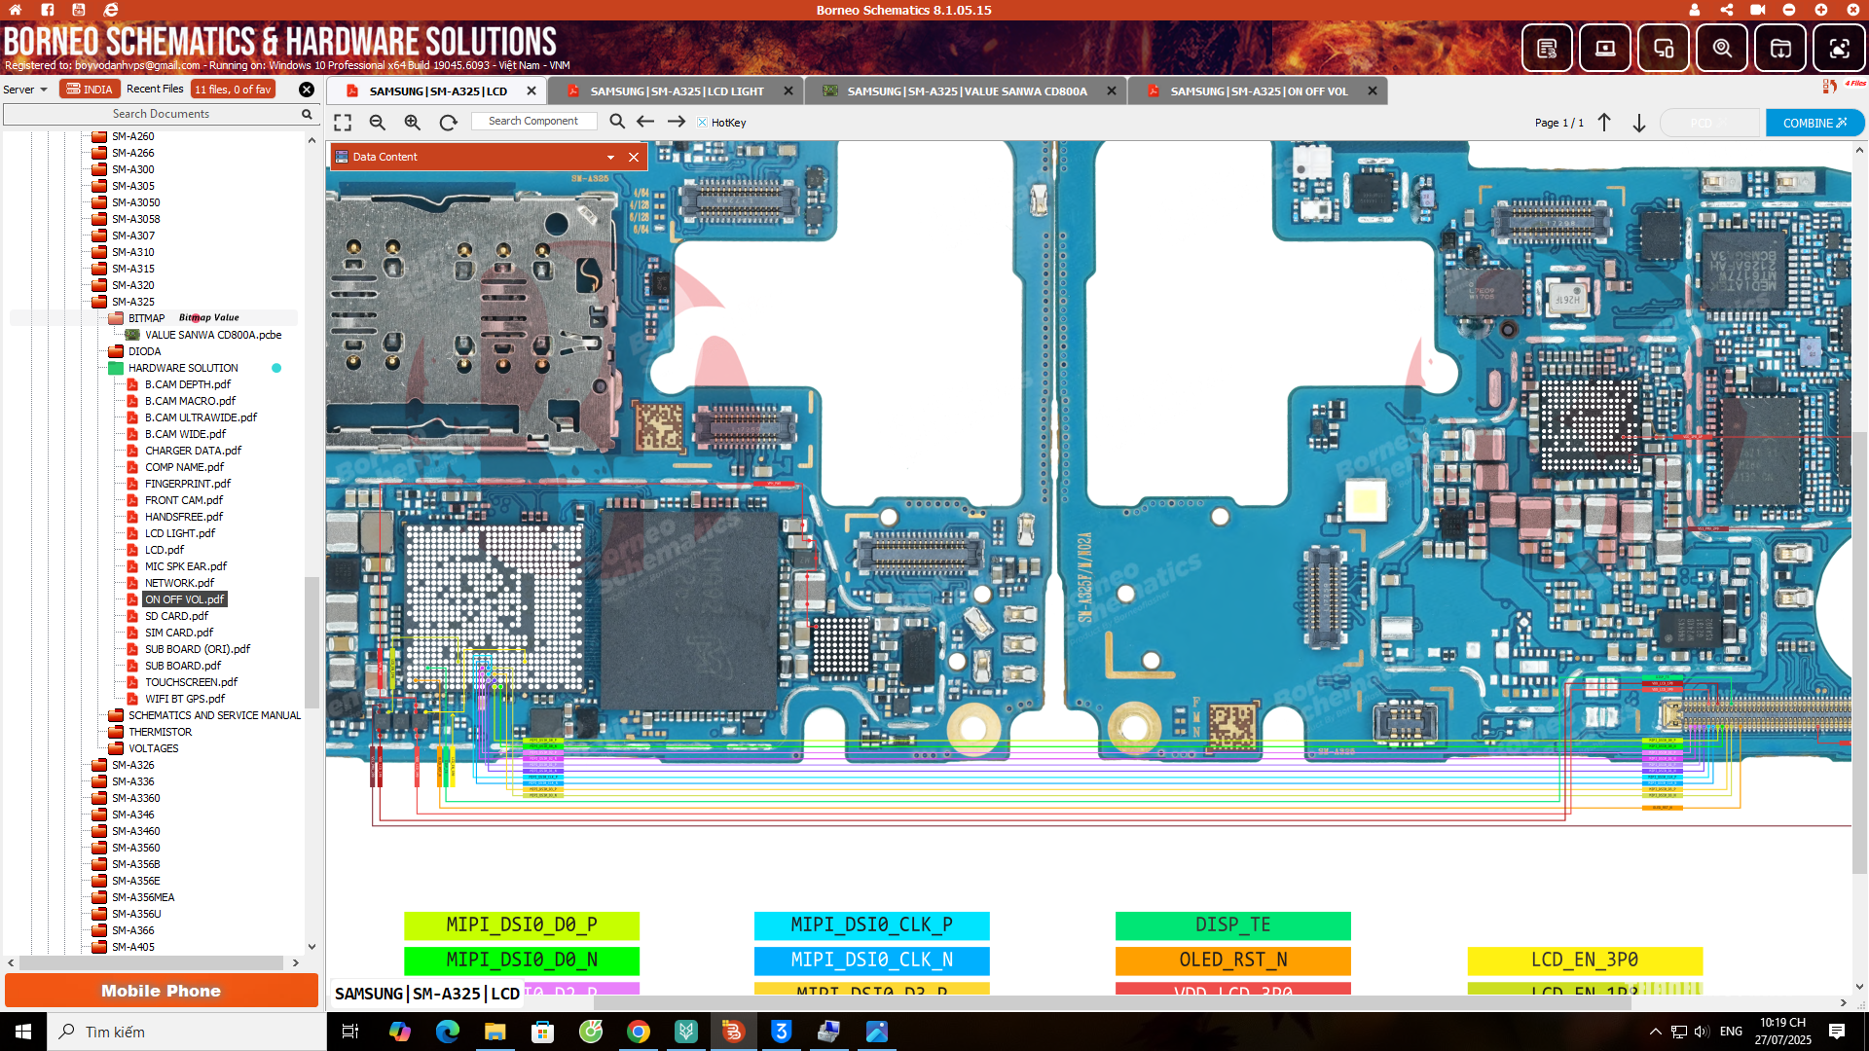Switch to SAMSUNG|SM-A325|LCD LIGHT tab
Screen dimensions: 1869x1051
point(677,91)
